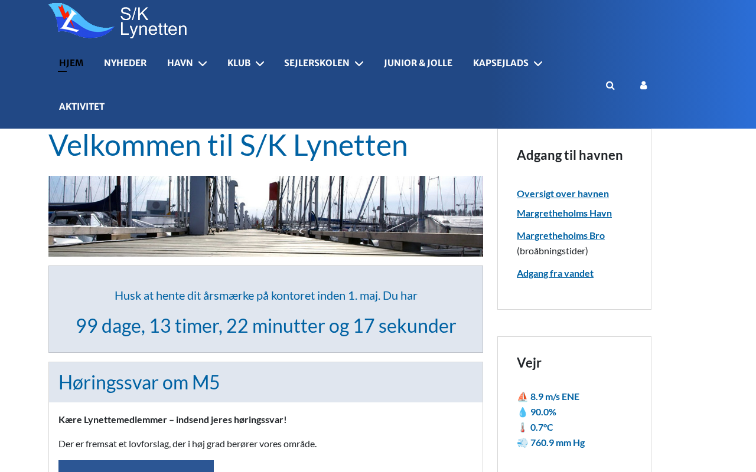Screen dimensions: 756x472
Task: Expand the Havn menu chevron
Action: coord(203,64)
